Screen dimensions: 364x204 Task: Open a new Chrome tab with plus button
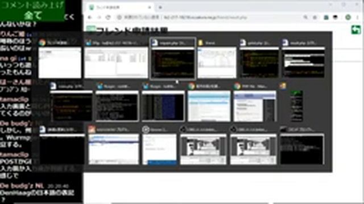point(160,7)
